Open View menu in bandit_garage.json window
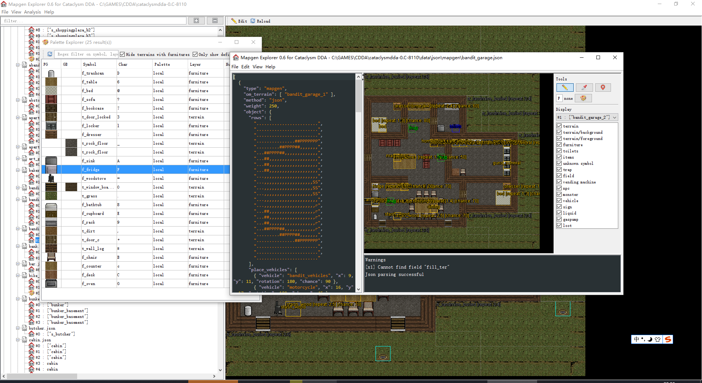 (x=257, y=67)
